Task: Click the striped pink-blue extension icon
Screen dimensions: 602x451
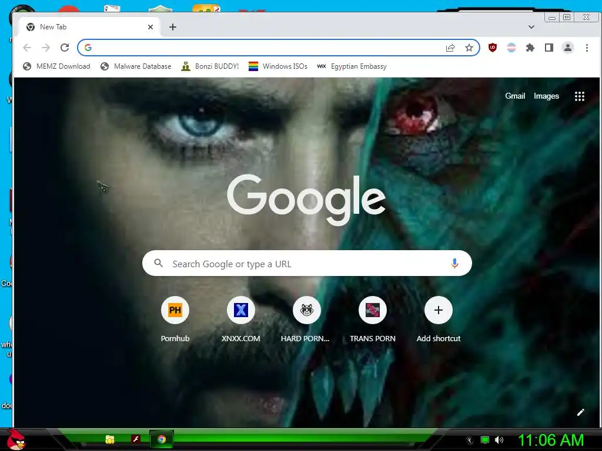Action: [x=511, y=48]
